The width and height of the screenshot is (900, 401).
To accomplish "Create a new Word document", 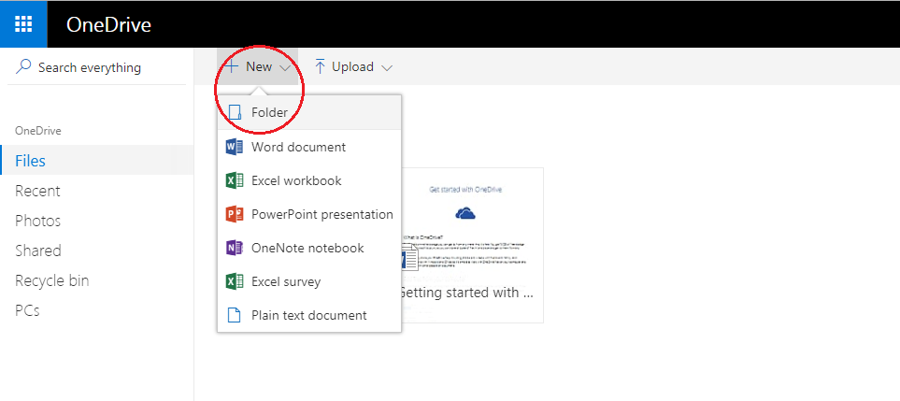I will 308,147.
